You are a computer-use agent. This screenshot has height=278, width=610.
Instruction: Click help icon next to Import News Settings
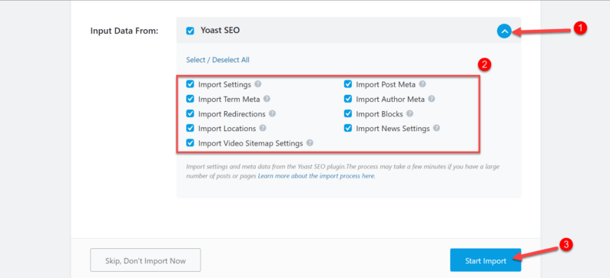pos(436,128)
